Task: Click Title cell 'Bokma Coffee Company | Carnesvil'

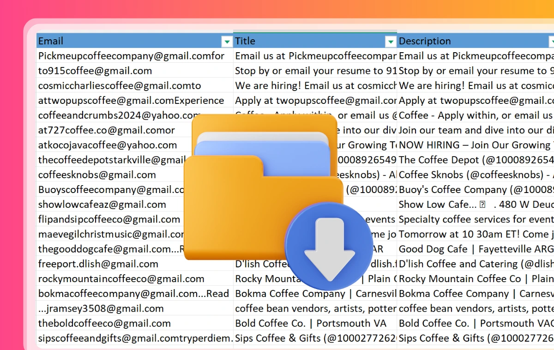Action: (x=315, y=293)
